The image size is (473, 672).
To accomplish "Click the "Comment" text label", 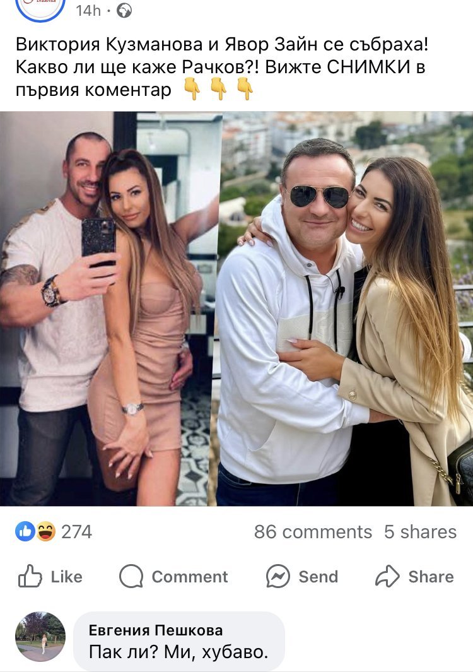I will (x=190, y=577).
